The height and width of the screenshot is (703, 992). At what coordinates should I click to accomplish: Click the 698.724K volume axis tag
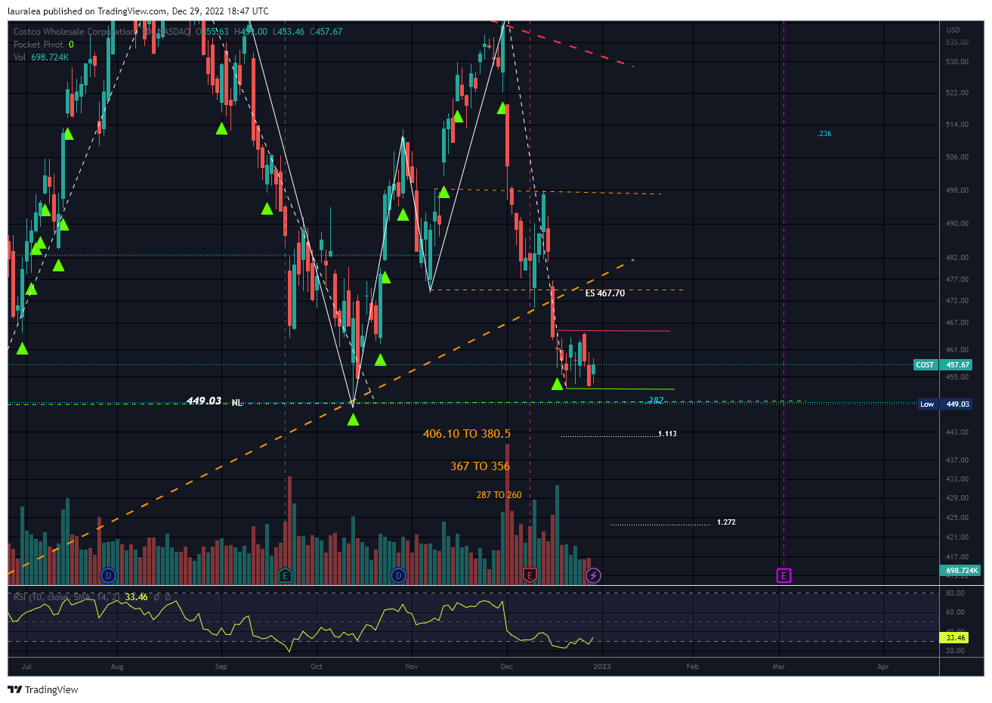[961, 571]
